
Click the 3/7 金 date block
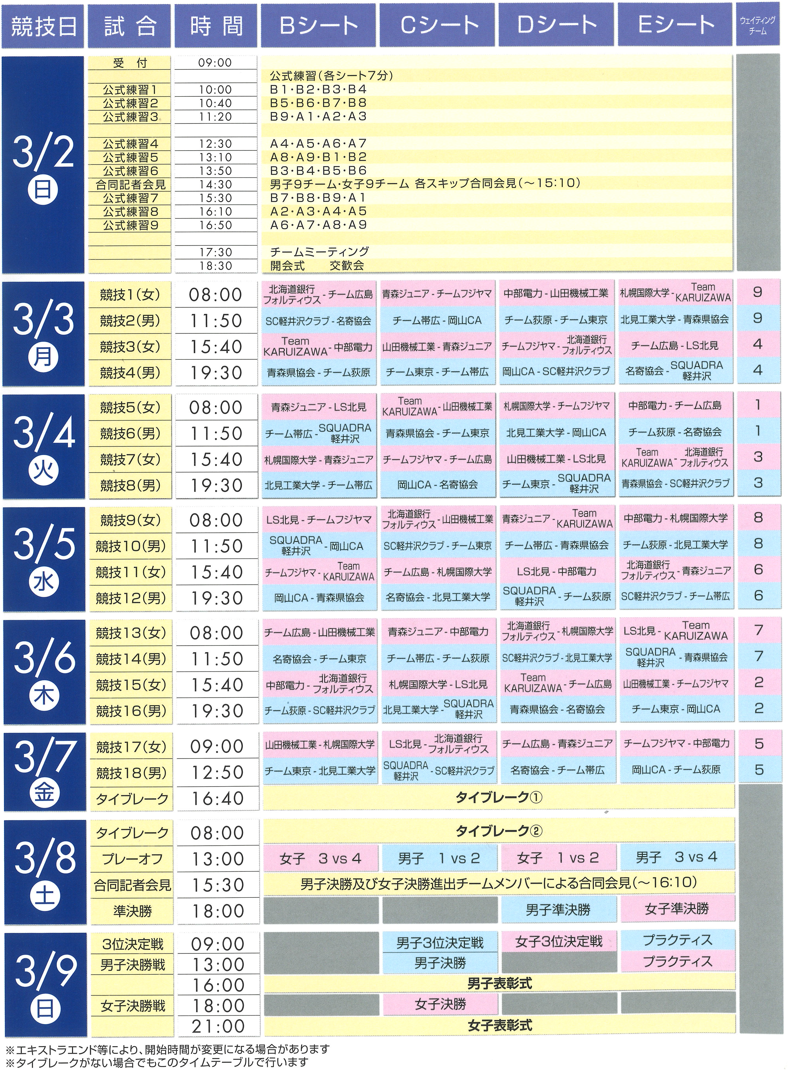click(x=45, y=772)
